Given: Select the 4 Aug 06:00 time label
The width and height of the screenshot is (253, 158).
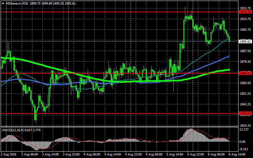Looking at the screenshot, I should click(x=92, y=154).
